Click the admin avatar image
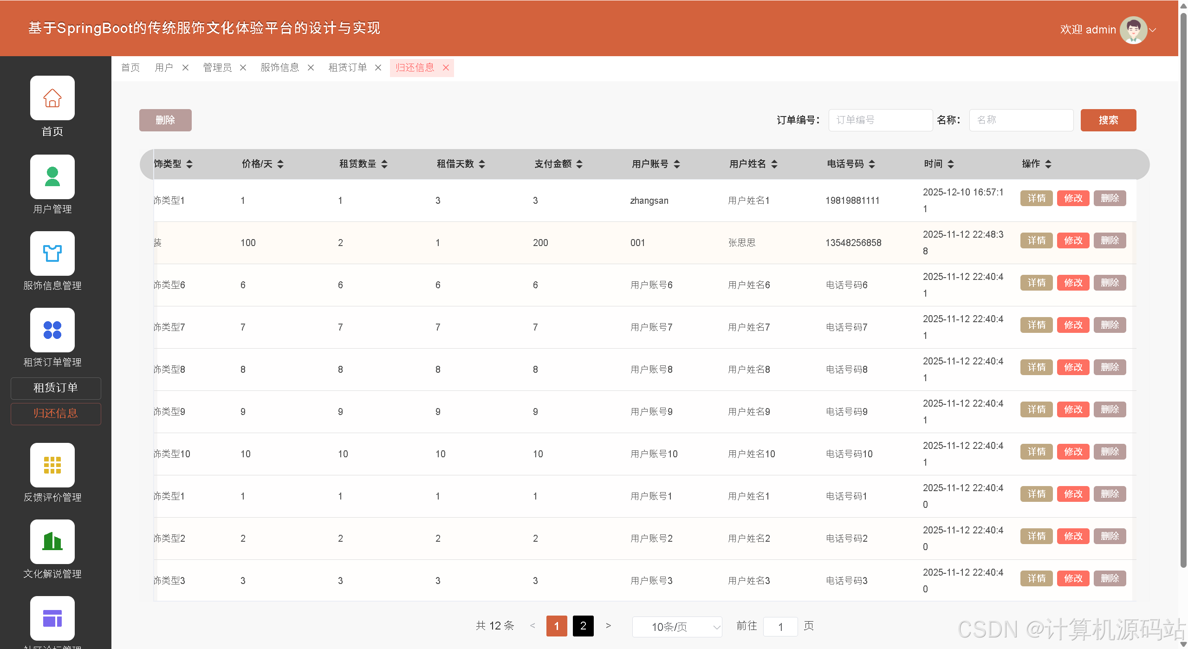This screenshot has width=1188, height=649. tap(1133, 30)
